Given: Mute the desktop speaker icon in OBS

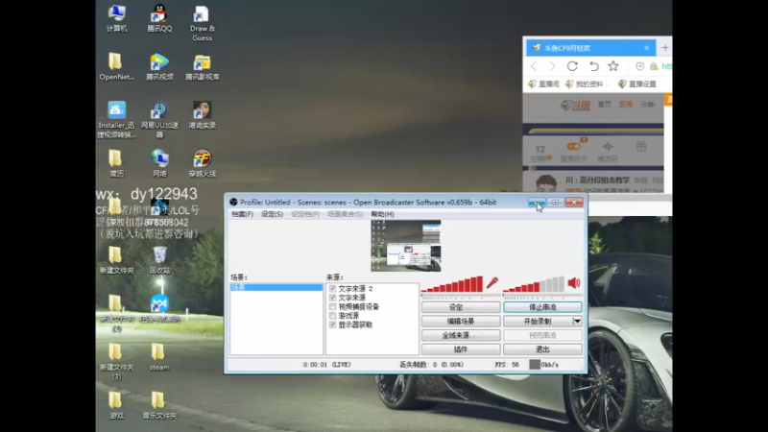Looking at the screenshot, I should point(574,283).
